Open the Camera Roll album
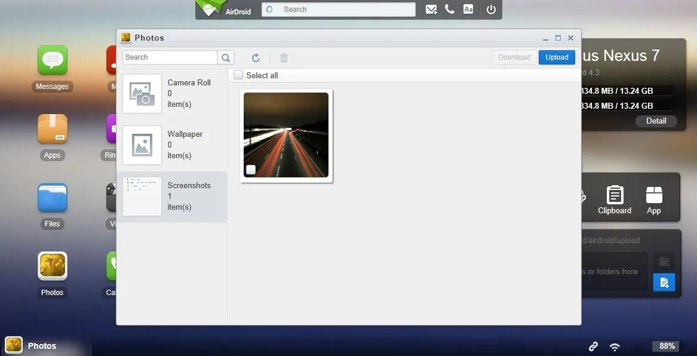Image resolution: width=697 pixels, height=356 pixels. click(x=172, y=94)
